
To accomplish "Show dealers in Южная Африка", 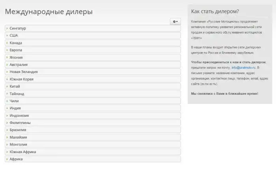I will coord(23,152).
